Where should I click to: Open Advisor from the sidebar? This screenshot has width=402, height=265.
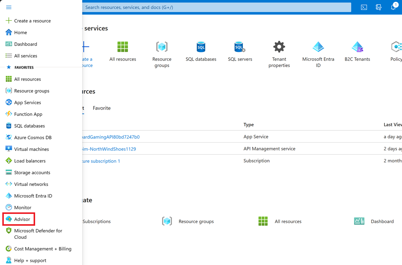(18, 219)
